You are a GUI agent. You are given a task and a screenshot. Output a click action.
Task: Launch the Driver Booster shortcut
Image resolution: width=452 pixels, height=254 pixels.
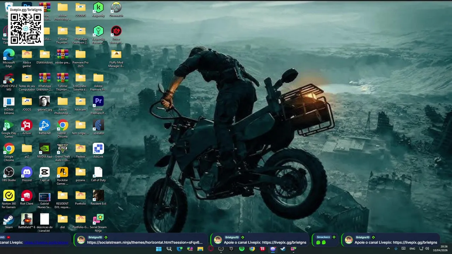coord(116,35)
